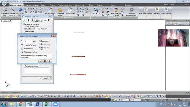Image resolution: width=190 pixels, height=107 pixels.
Task: Open the Окно dropdown at top right
Action: coord(174,5)
